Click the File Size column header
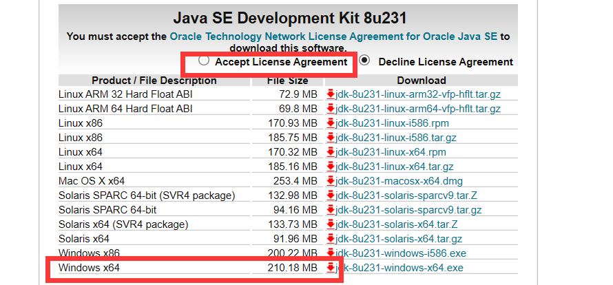Image resolution: width=613 pixels, height=285 pixels. (288, 81)
